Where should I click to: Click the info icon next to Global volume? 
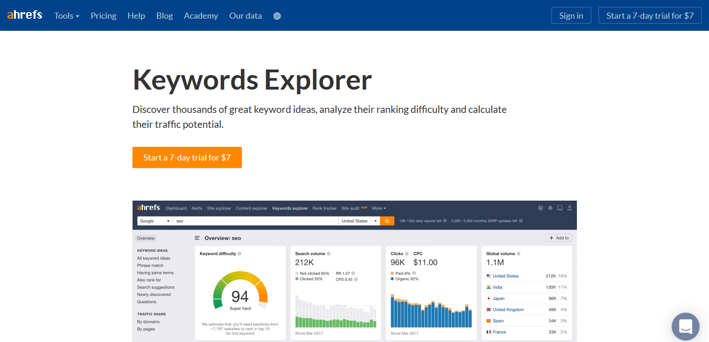pos(519,254)
